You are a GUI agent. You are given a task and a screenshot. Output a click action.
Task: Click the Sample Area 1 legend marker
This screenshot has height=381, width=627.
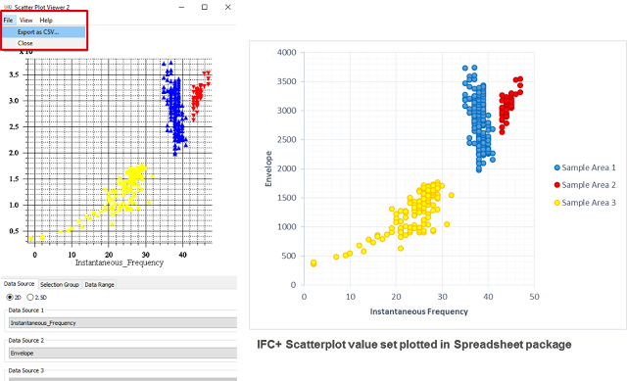coord(557,167)
